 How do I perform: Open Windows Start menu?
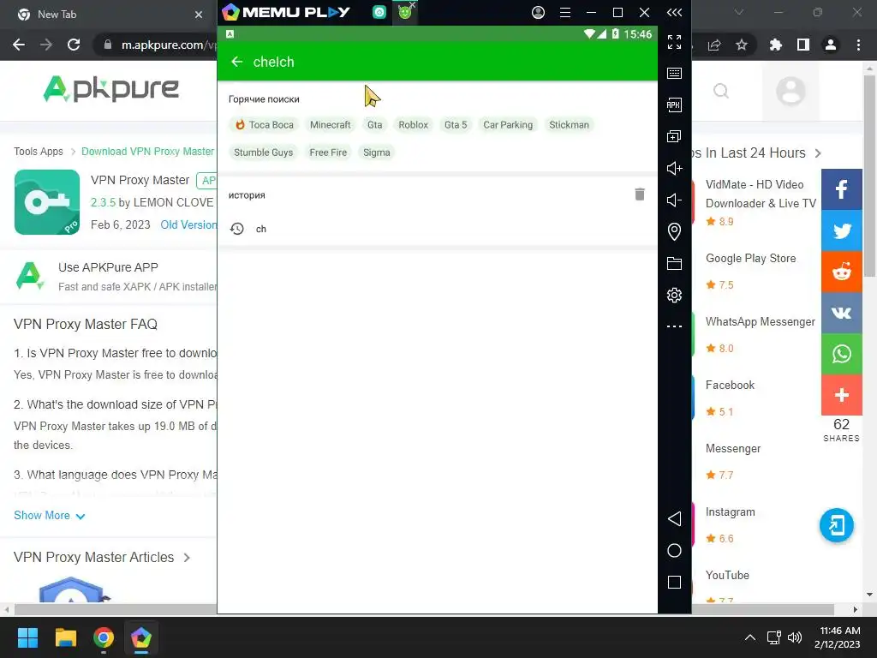coord(27,637)
